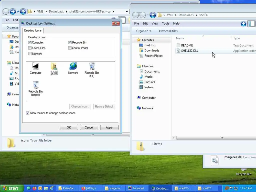Expand the breadcrumb arrow before shell32 folder
The image size is (256, 192).
pyautogui.click(x=196, y=15)
